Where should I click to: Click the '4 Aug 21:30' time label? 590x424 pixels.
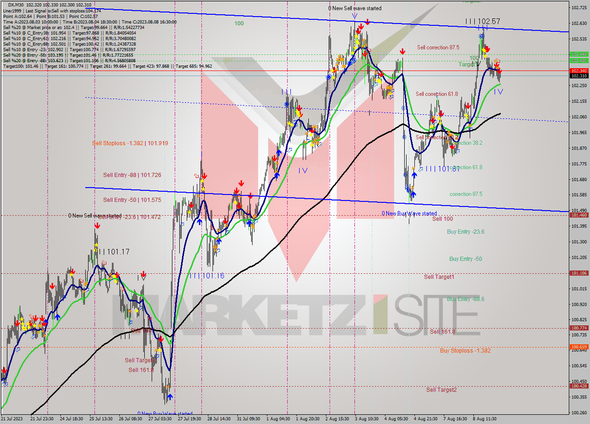coord(425,419)
